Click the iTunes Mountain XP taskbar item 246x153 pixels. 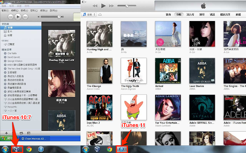(35, 138)
